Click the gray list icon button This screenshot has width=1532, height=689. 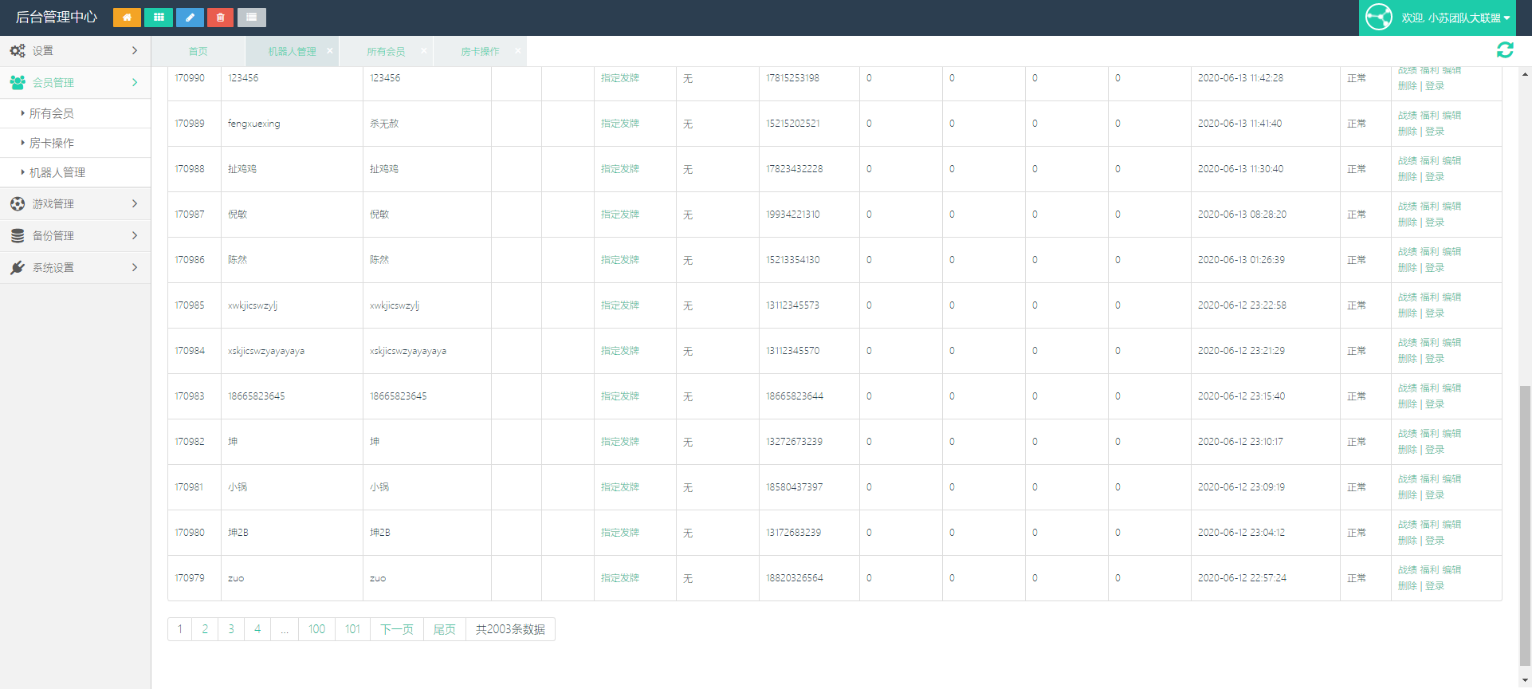pos(252,17)
